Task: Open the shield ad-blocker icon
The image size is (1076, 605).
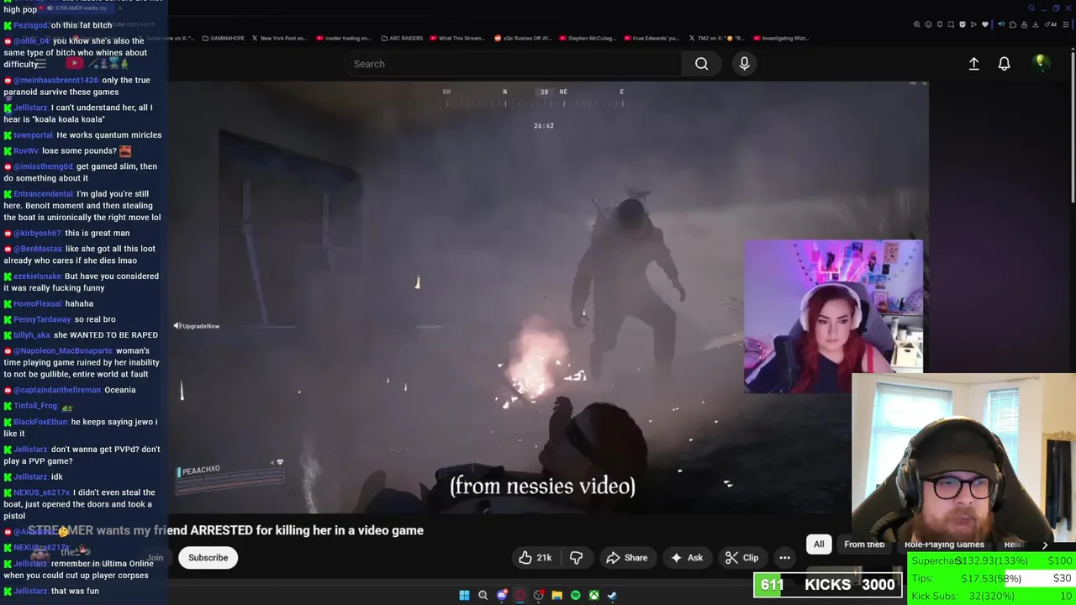Action: (963, 24)
